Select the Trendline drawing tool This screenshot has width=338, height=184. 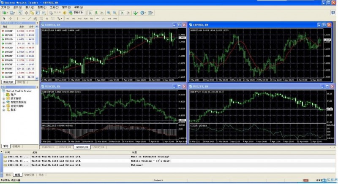tap(29, 19)
